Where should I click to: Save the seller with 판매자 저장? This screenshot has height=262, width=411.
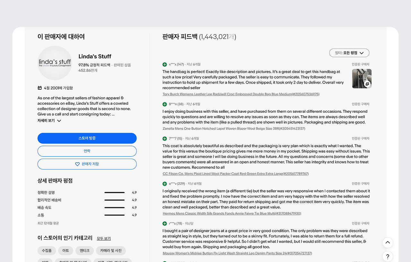[x=87, y=164]
